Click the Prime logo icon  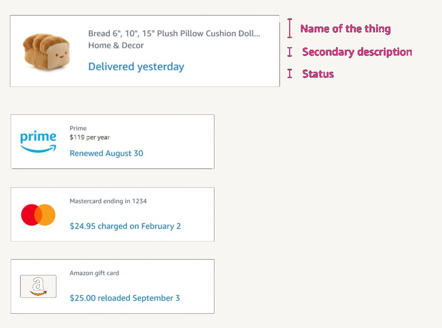38,142
